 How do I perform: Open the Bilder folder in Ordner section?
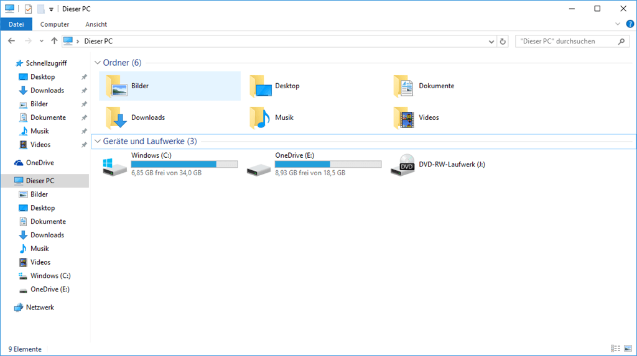click(x=170, y=86)
